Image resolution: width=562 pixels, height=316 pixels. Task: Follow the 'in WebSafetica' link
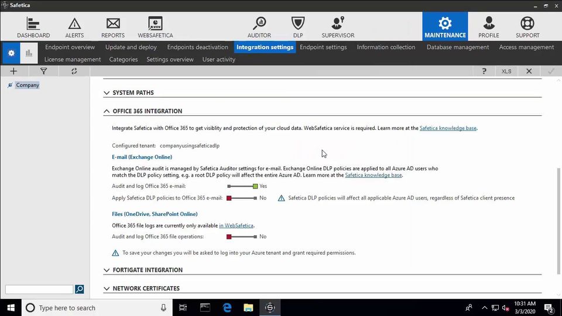tap(236, 225)
